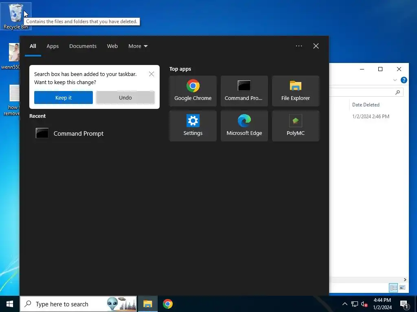Launch Microsoft Edge from Top apps
Screen dimensions: 417x312
click(244, 126)
